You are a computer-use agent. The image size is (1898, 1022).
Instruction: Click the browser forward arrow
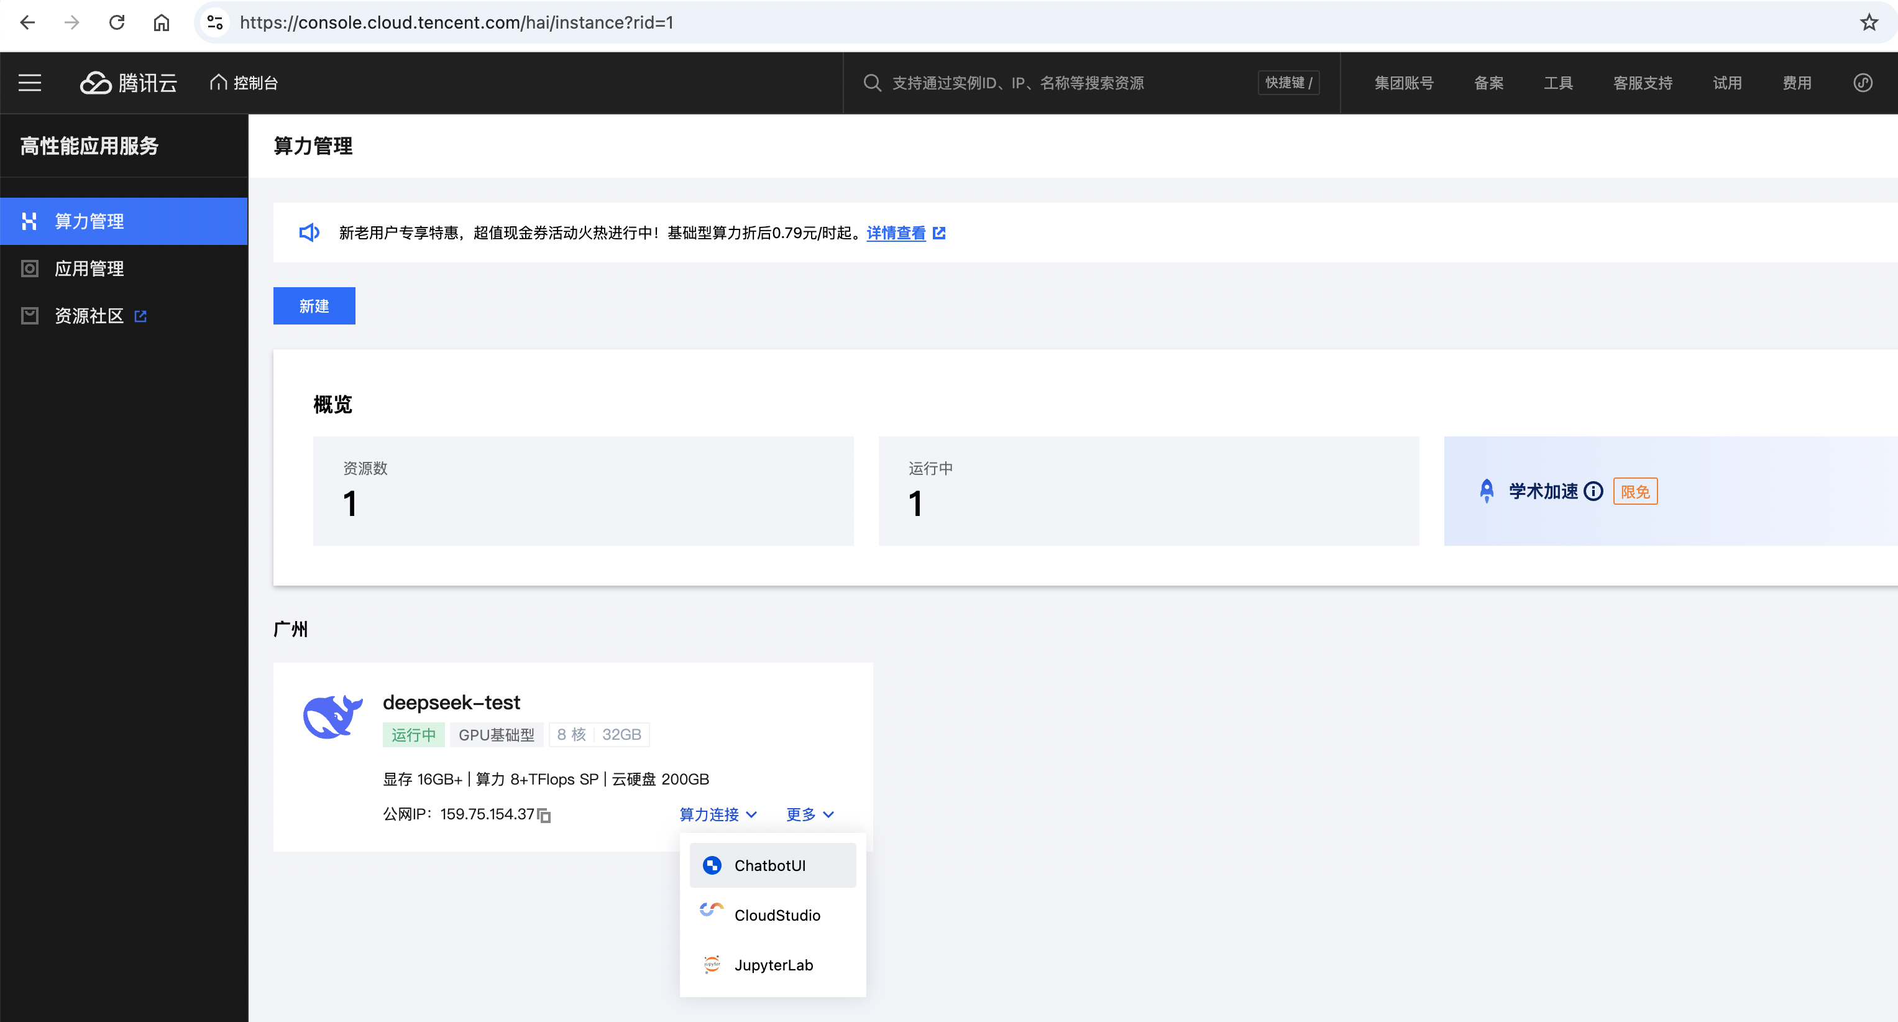pos(71,22)
